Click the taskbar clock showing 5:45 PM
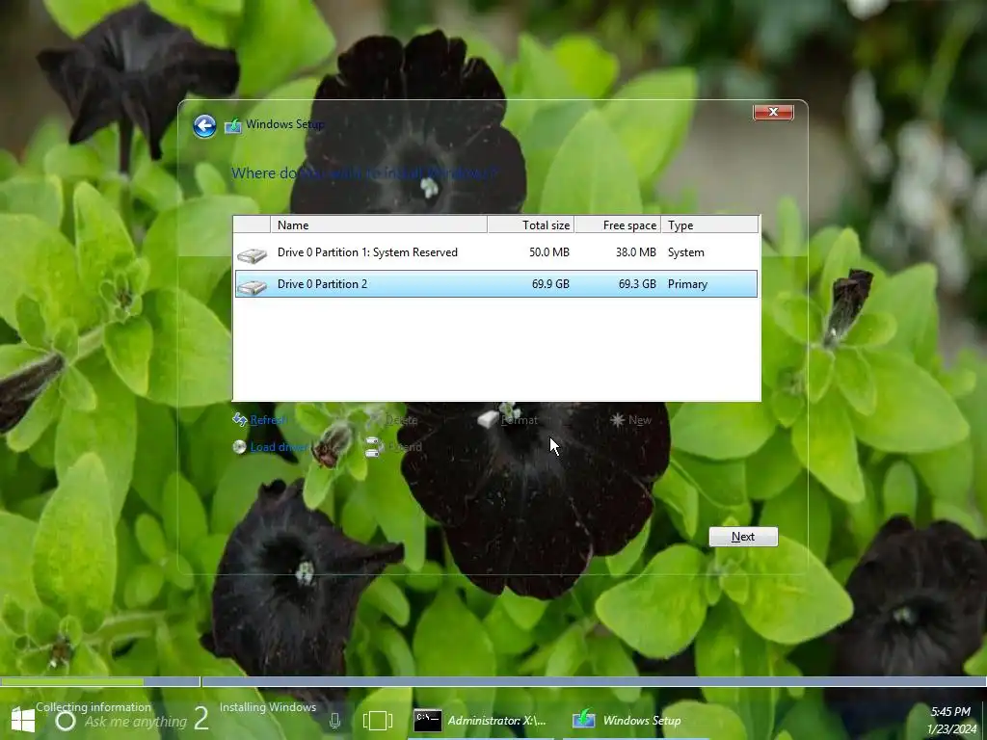Viewport: 987px width, 740px height. pyautogui.click(x=950, y=721)
